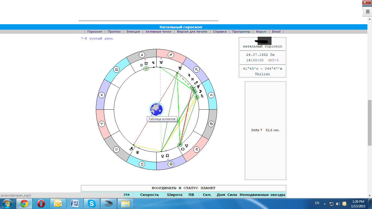Open the Windows Start menu
Image resolution: width=372 pixels, height=209 pixels.
[x=7, y=204]
